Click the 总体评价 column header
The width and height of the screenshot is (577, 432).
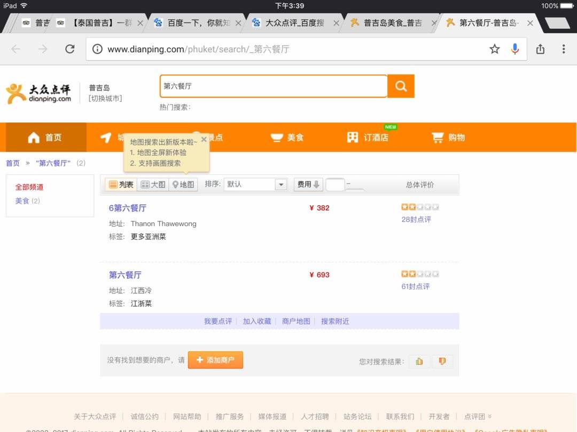point(420,185)
